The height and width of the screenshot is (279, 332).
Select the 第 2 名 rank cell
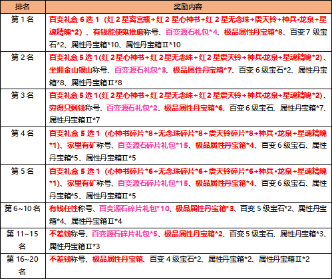[x=23, y=71]
